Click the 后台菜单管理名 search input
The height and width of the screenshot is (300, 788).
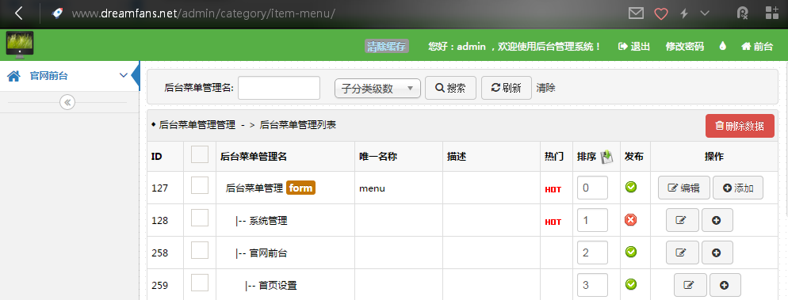point(279,89)
